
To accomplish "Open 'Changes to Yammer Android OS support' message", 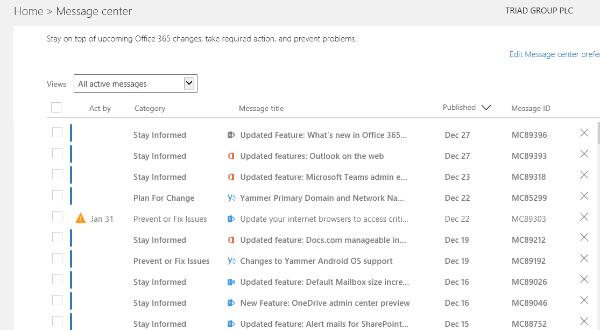I will pos(316,261).
